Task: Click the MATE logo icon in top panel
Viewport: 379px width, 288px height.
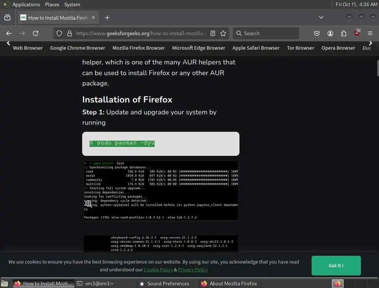Action: tap(7, 4)
